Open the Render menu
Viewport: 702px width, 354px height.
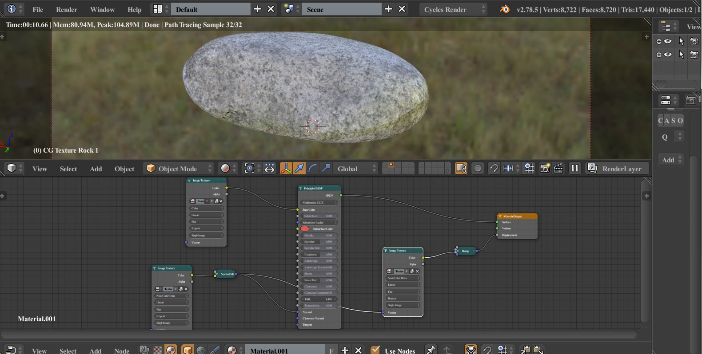67,9
